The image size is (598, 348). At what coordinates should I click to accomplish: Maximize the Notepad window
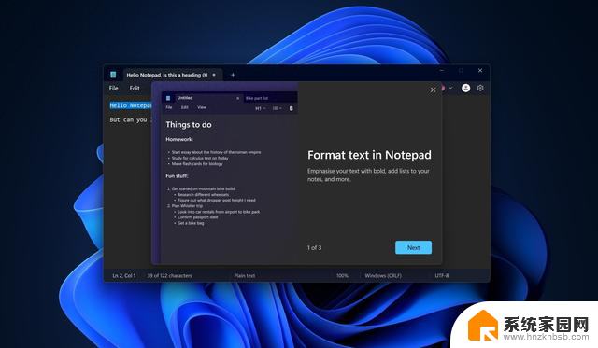(x=461, y=70)
